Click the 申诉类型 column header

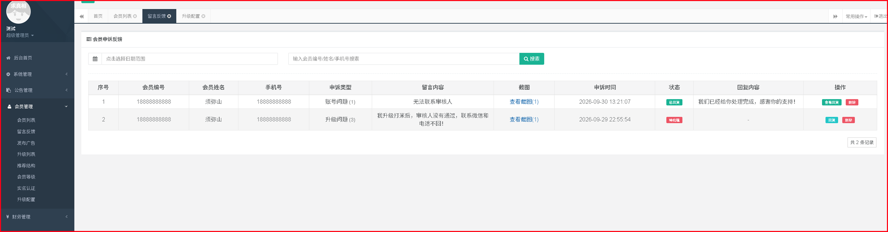click(x=340, y=87)
